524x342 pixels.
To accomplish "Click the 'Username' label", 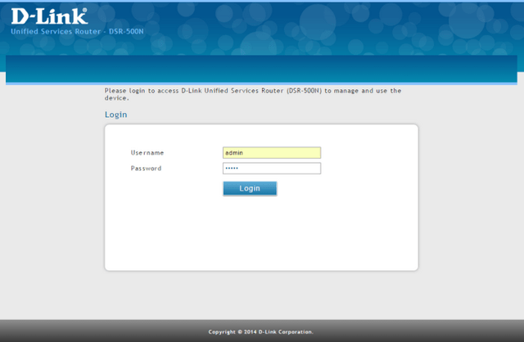I will [147, 153].
